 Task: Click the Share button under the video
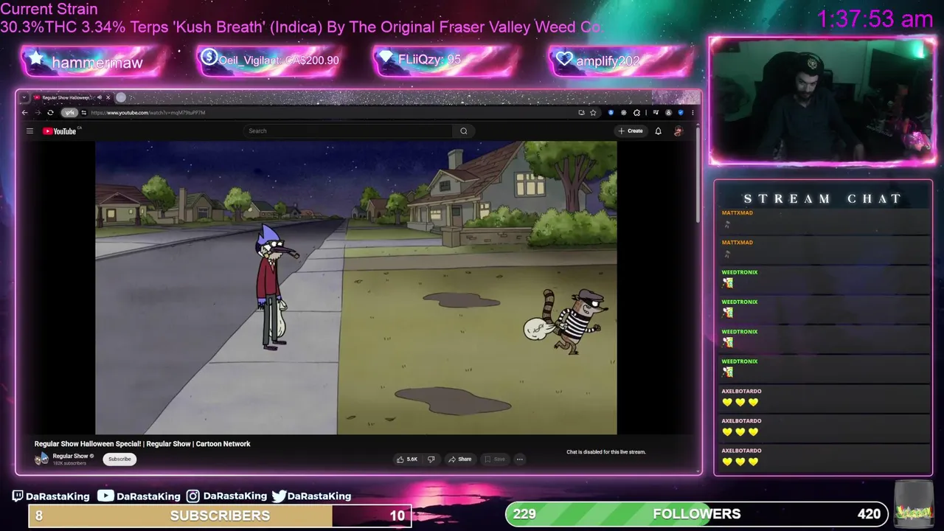click(460, 459)
